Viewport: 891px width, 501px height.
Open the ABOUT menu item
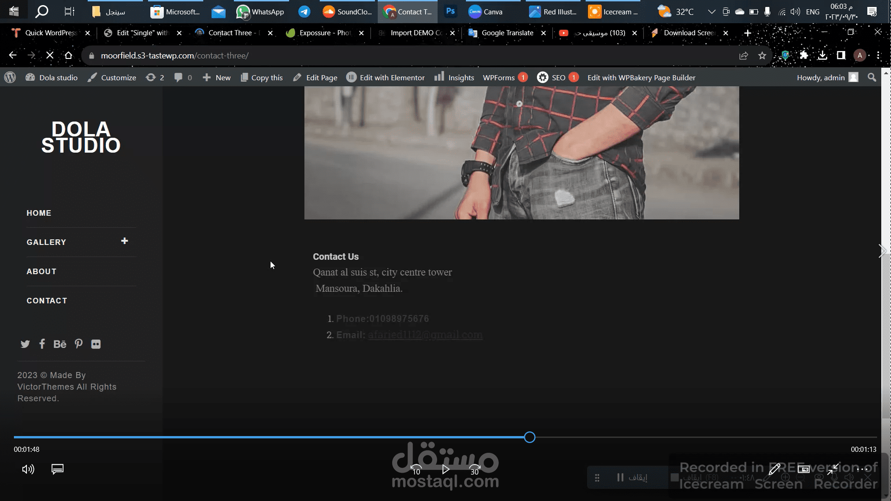coord(41,271)
